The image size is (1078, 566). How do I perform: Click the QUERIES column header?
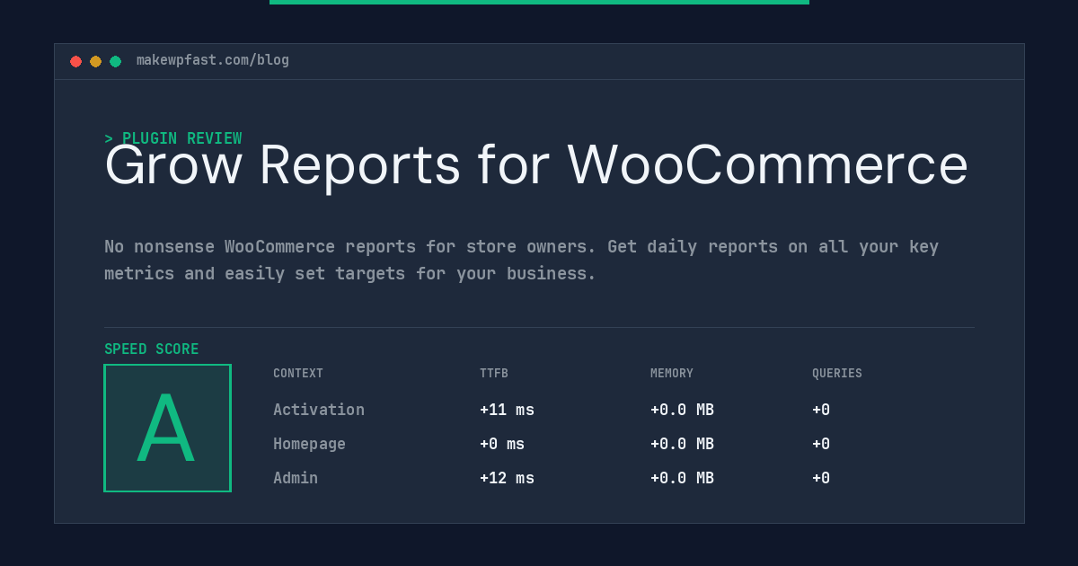click(x=837, y=374)
